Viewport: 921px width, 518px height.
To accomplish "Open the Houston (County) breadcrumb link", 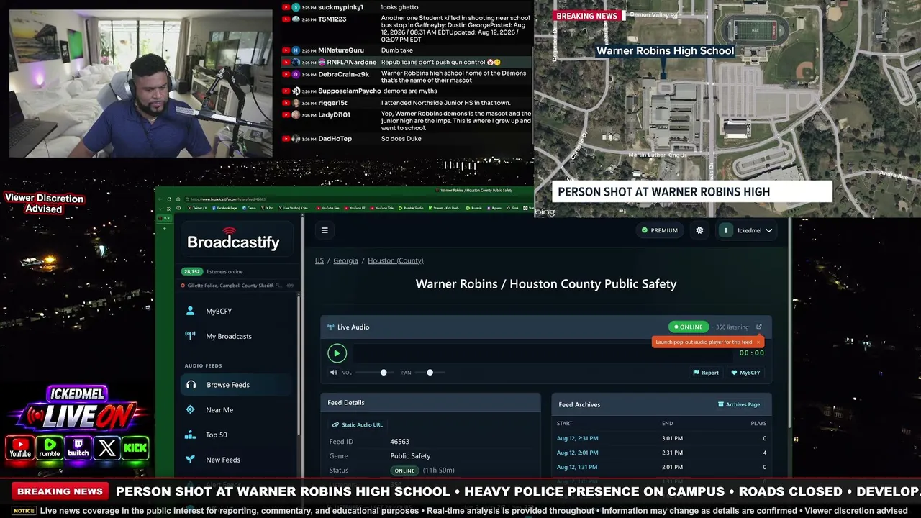I will click(x=396, y=260).
